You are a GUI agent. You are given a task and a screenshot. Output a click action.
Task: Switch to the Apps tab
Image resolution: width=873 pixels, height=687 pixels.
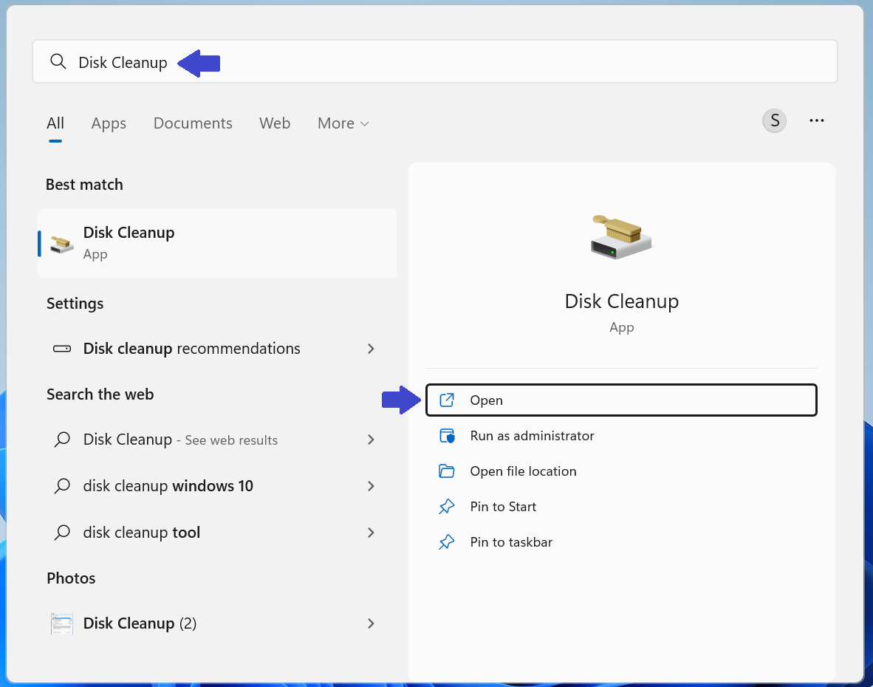[x=109, y=123]
